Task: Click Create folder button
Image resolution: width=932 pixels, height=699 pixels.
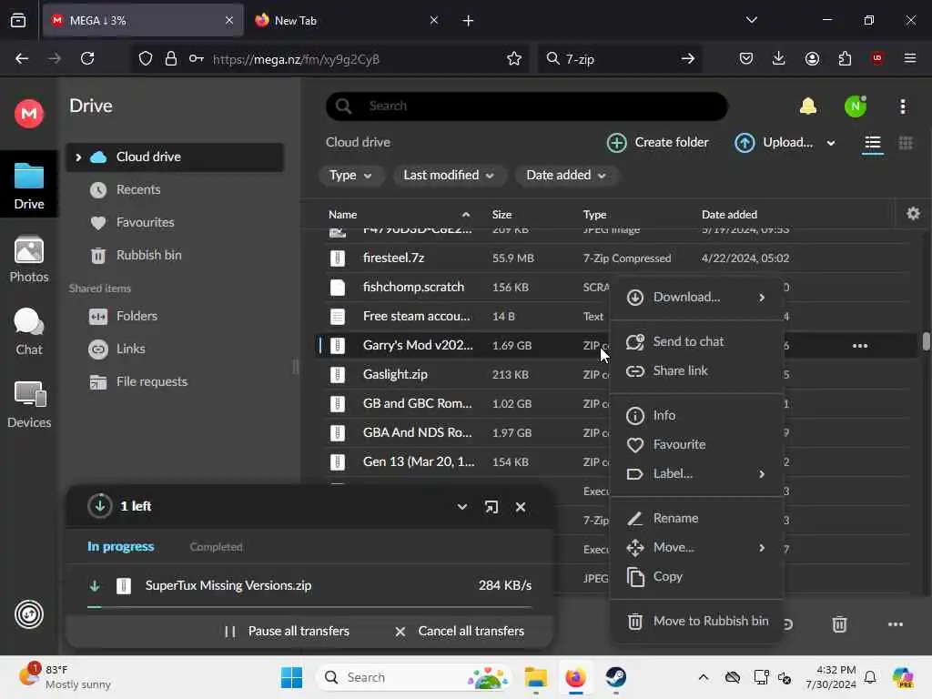Action: [x=657, y=143]
